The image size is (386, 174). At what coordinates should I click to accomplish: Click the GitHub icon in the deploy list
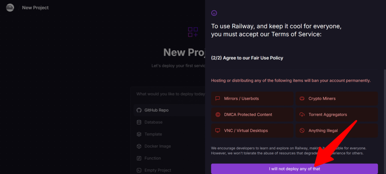[139, 110]
